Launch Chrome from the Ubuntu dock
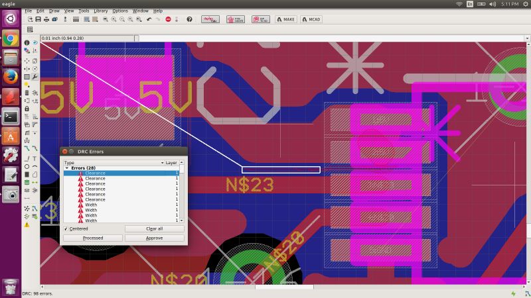This screenshot has height=298, width=531. point(11,39)
